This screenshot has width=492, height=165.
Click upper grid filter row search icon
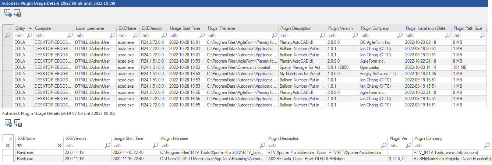[x=8, y=35]
